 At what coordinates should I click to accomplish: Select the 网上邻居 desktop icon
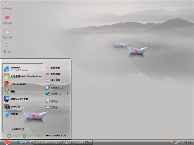pos(7,34)
